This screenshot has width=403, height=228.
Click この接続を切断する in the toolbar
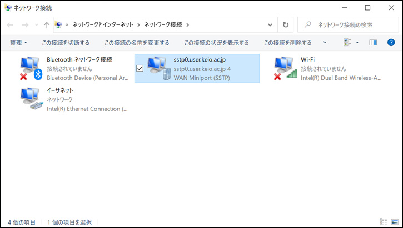pyautogui.click(x=66, y=42)
